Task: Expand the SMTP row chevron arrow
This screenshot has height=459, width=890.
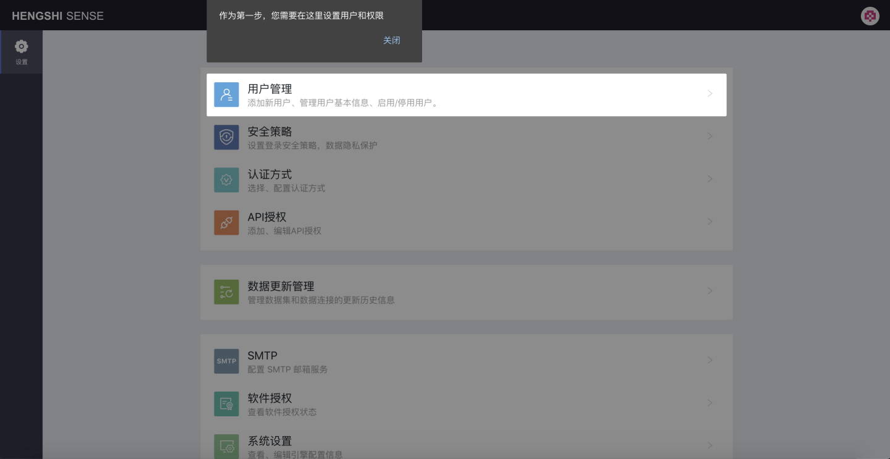Action: pyautogui.click(x=710, y=360)
